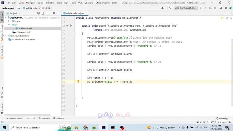
Task: Toggle the file read-only lock icon
Action: pyautogui.click(x=230, y=122)
